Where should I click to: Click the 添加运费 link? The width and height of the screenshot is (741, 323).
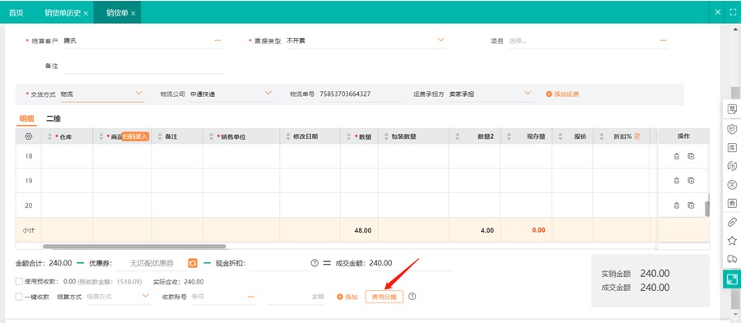(x=562, y=94)
